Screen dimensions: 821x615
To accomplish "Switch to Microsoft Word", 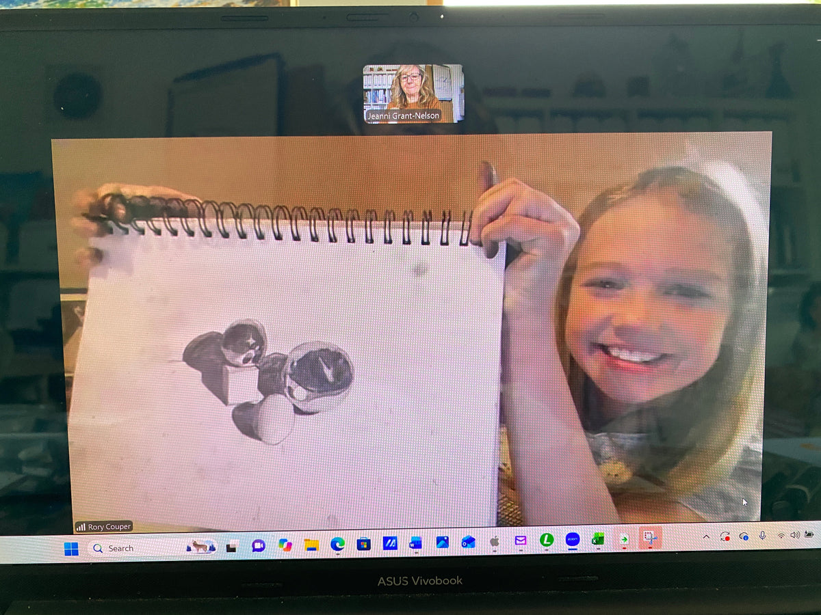I will pos(415,543).
